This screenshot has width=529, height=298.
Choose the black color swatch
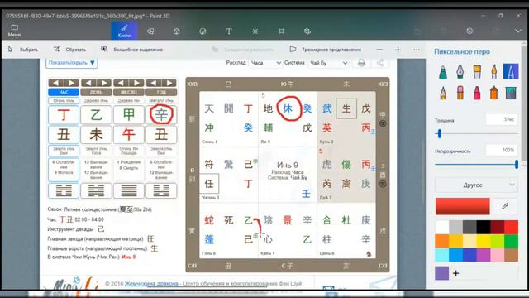(484, 228)
